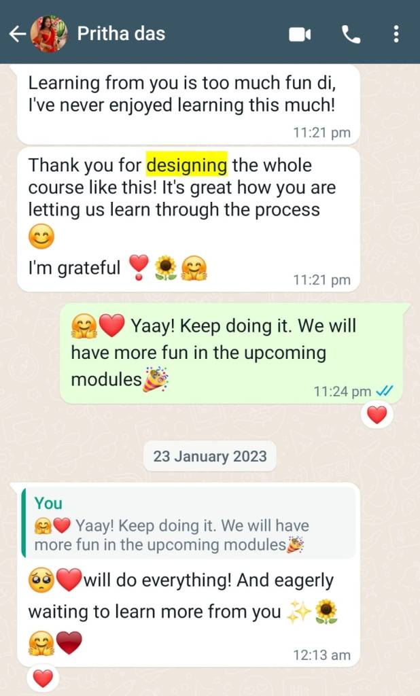Open contact info via the Pritha das name
This screenshot has height=696, width=420.
[x=121, y=34]
